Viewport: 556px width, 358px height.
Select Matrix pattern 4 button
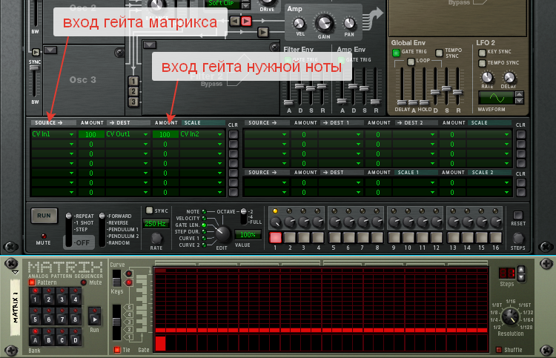click(75, 296)
